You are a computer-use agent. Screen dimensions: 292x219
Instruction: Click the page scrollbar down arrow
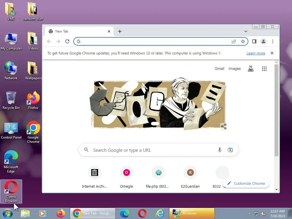pyautogui.click(x=276, y=190)
